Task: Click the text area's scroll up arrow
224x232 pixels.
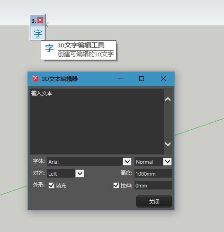Action: point(168,99)
